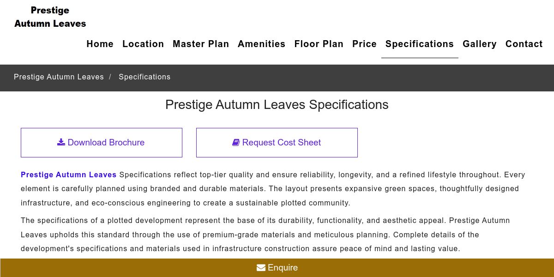Click the Prestige Autumn Leaves site logo
554x277 pixels.
pyautogui.click(x=50, y=17)
